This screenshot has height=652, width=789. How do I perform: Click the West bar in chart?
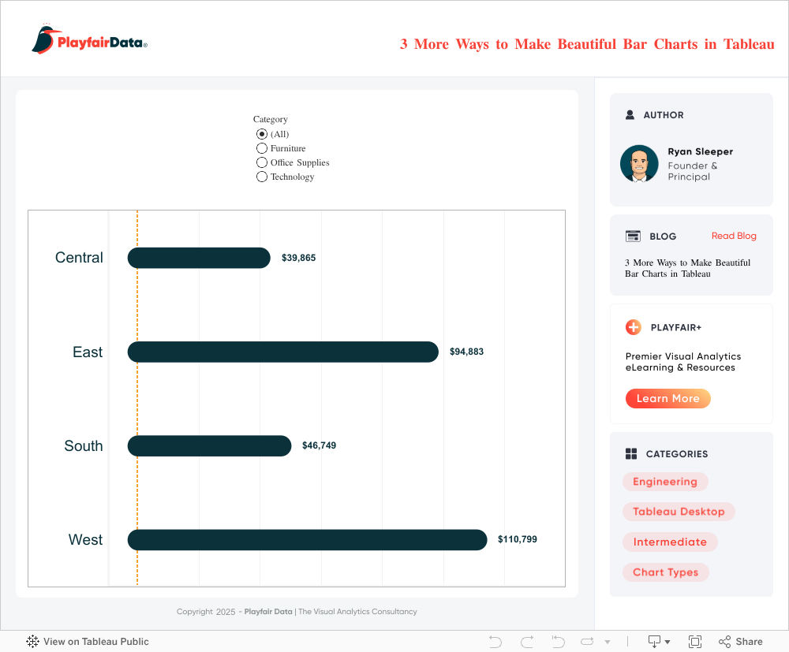(x=307, y=540)
